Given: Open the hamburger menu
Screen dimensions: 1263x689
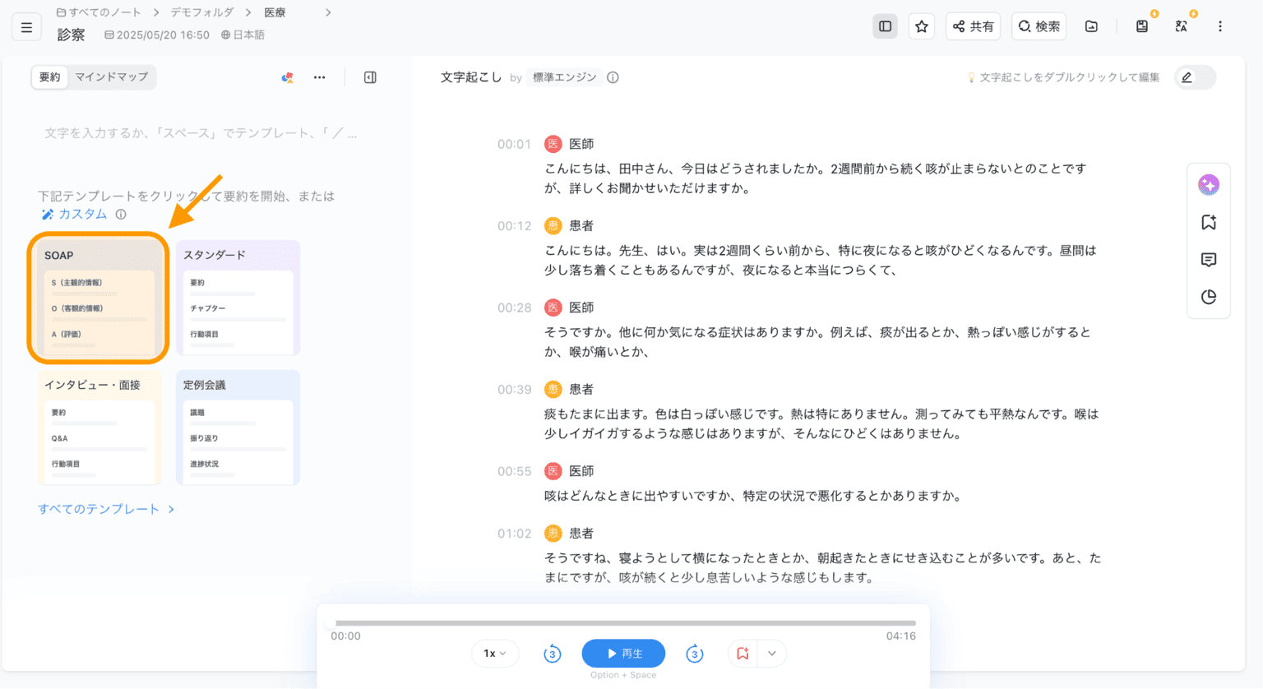Looking at the screenshot, I should pos(26,27).
